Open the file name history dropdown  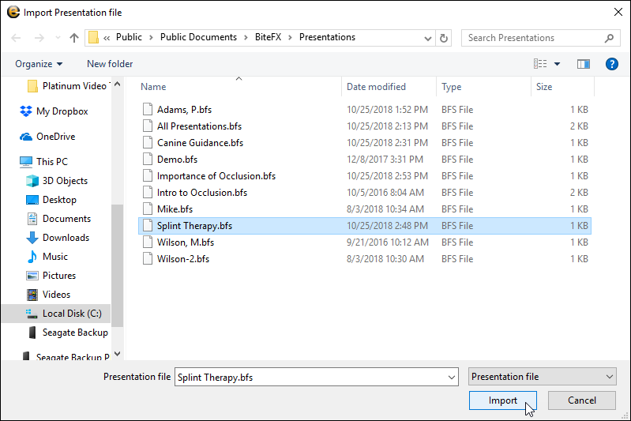pyautogui.click(x=451, y=377)
